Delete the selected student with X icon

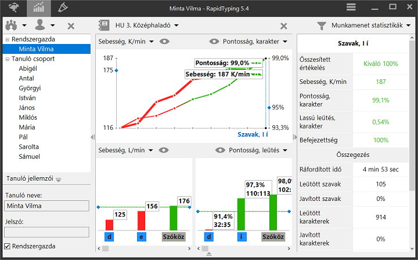pos(71,26)
